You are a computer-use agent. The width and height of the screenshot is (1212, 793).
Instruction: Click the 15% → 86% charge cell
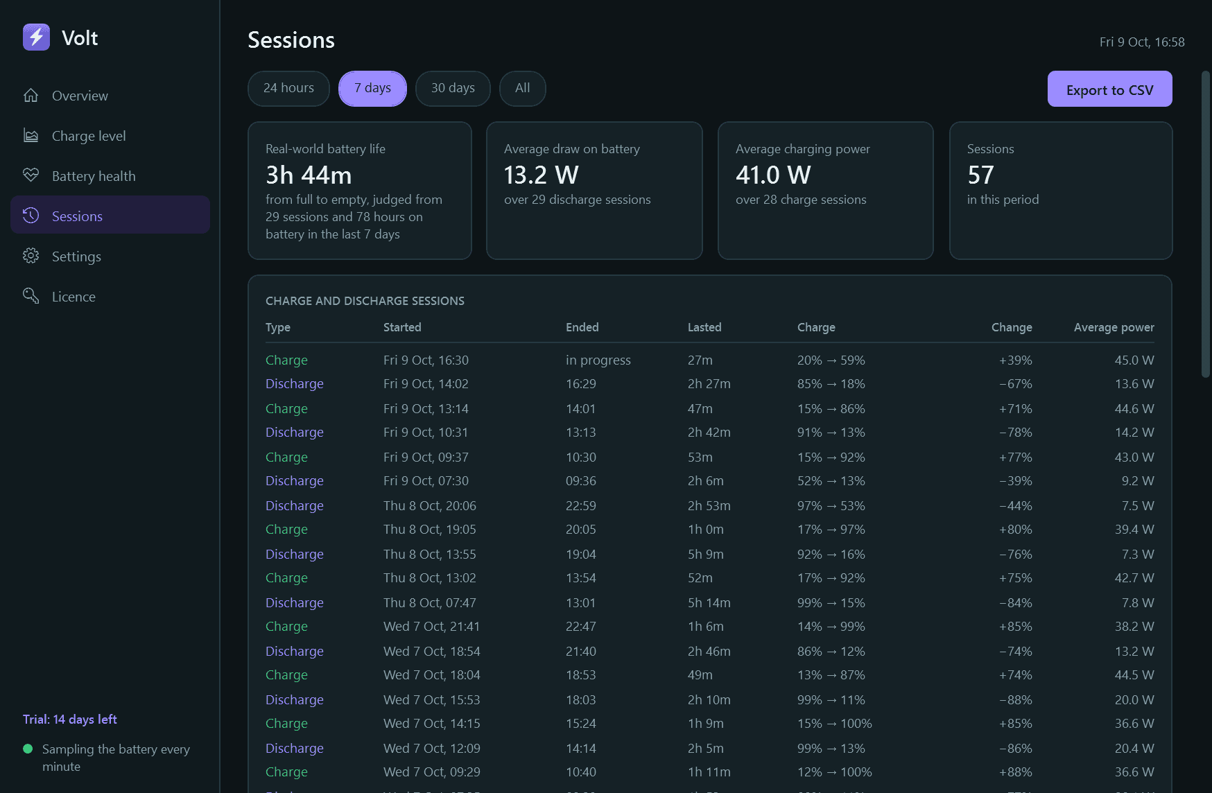pyautogui.click(x=831, y=409)
